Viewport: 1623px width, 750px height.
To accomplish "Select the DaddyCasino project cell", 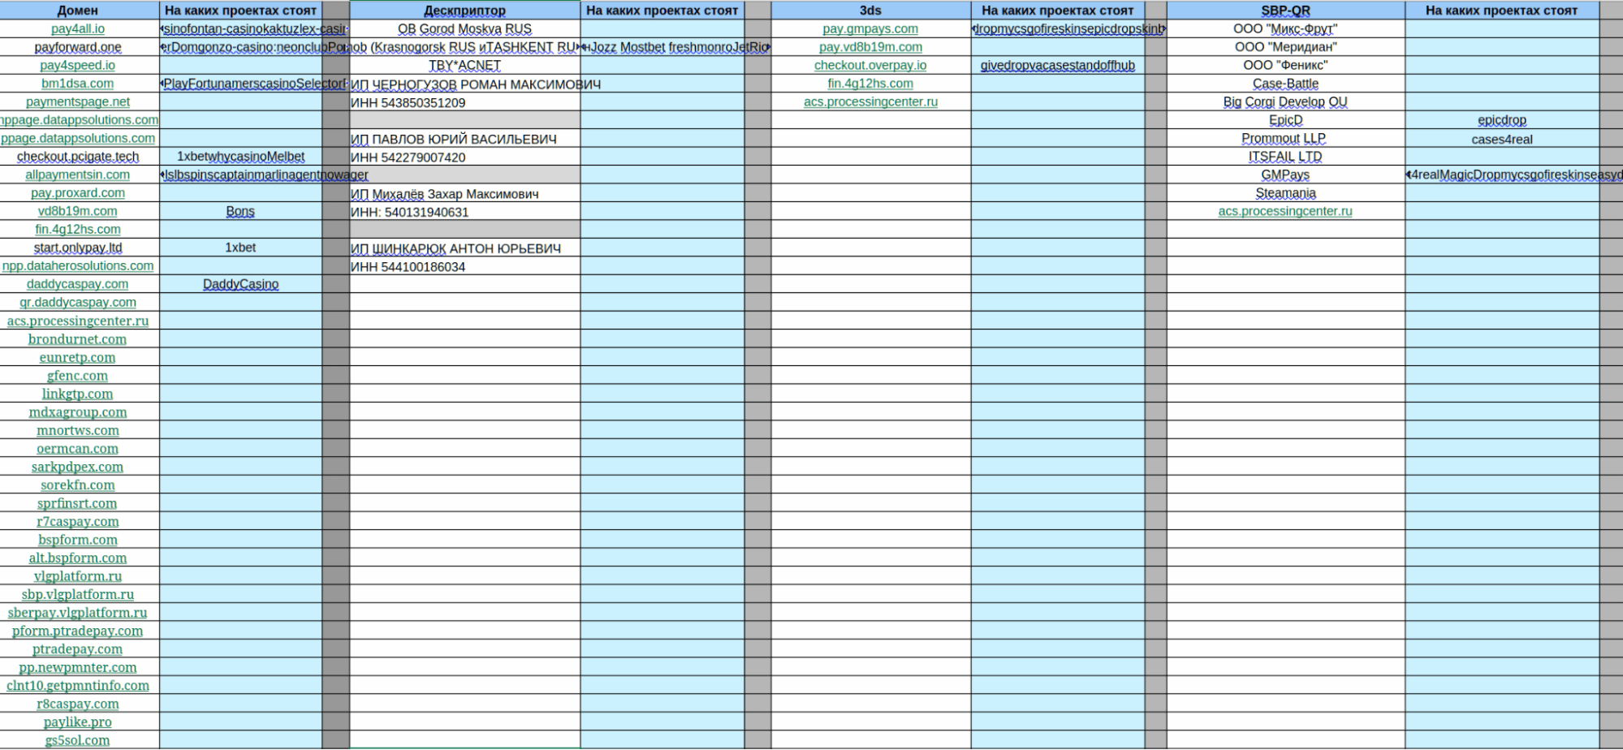I will [x=240, y=285].
